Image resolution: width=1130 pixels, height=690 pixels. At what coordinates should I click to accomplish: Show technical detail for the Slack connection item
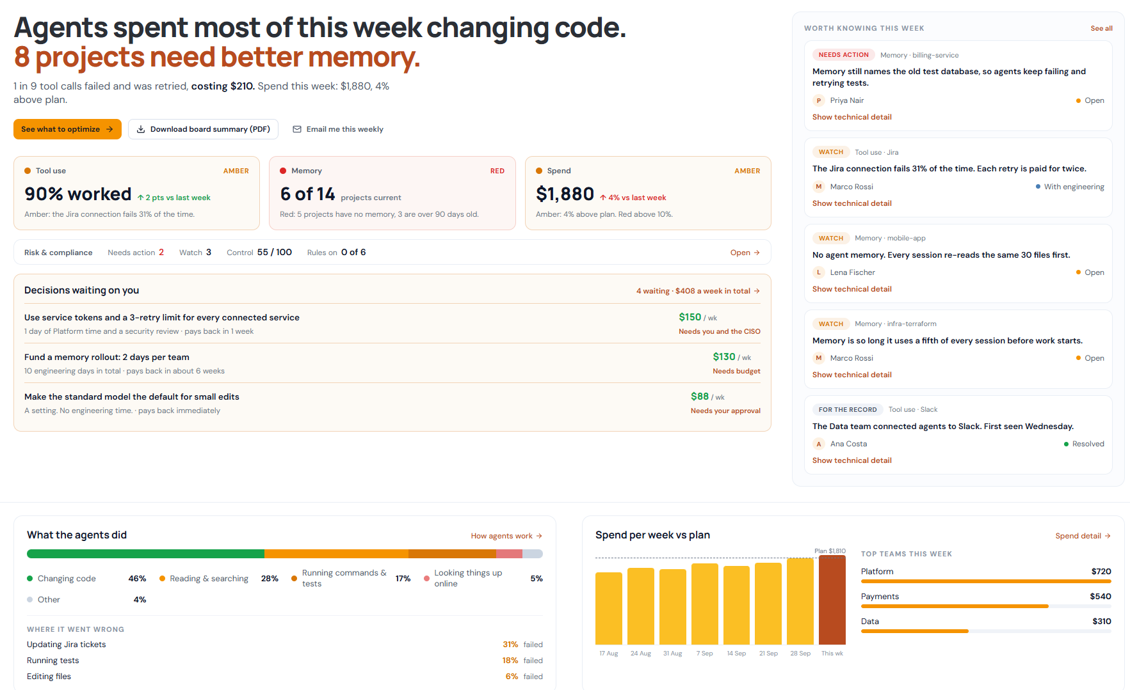(x=852, y=460)
